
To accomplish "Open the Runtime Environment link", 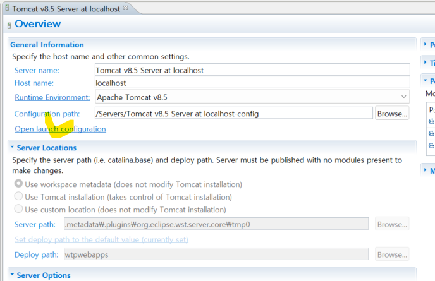I will [x=52, y=97].
